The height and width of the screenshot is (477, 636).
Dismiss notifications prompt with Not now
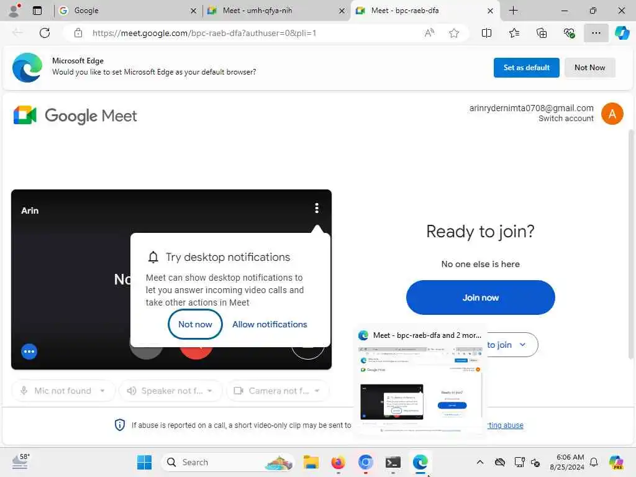tap(195, 324)
